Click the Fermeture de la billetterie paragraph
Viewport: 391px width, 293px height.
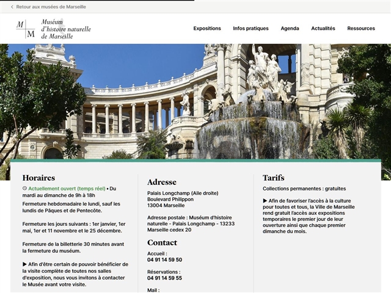tap(73, 247)
